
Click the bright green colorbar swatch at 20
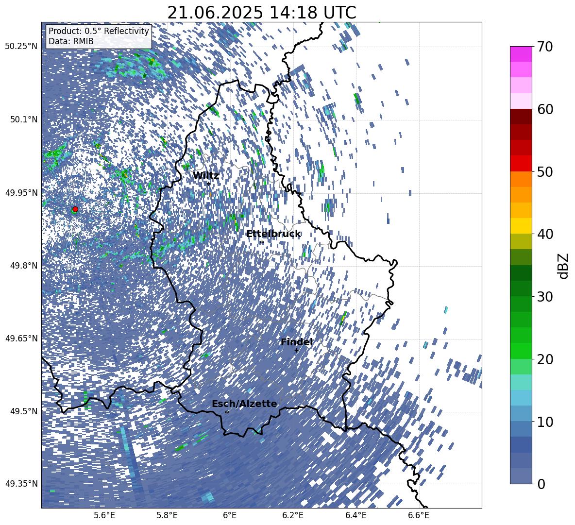pos(521,351)
